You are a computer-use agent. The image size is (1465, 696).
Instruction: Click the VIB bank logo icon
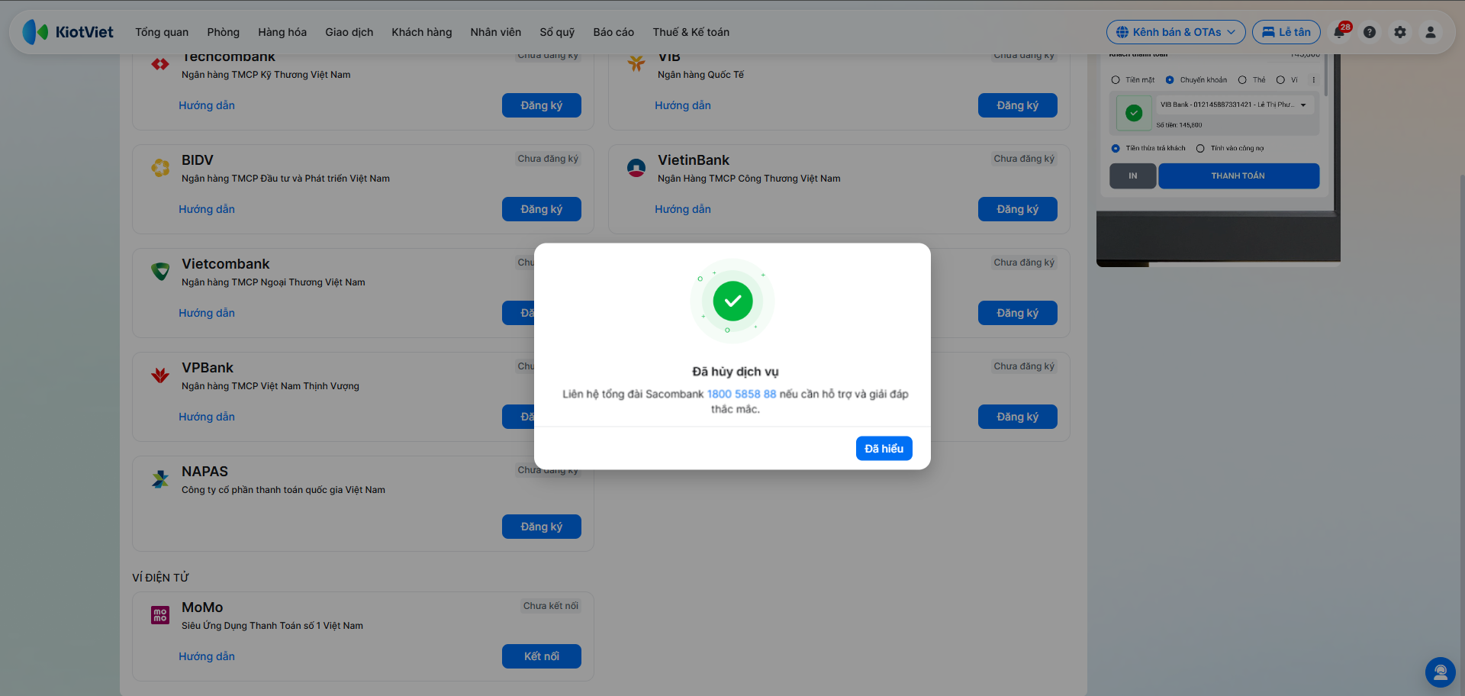click(x=636, y=64)
